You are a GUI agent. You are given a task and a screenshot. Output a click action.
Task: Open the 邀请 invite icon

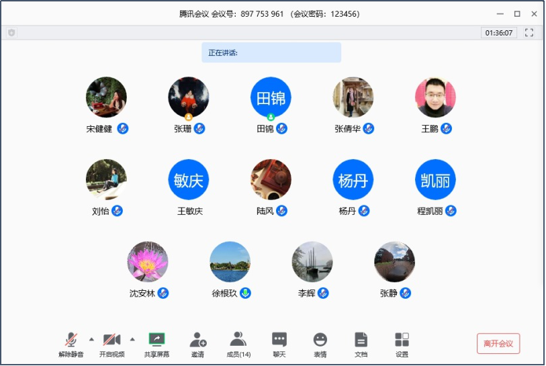pos(198,340)
